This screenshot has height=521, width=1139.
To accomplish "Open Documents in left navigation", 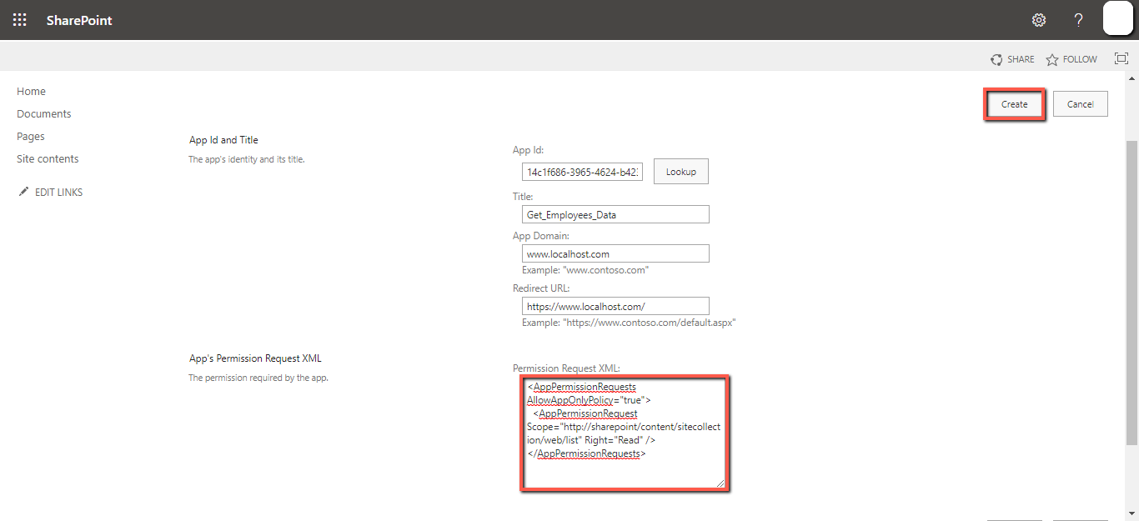I will coord(44,114).
